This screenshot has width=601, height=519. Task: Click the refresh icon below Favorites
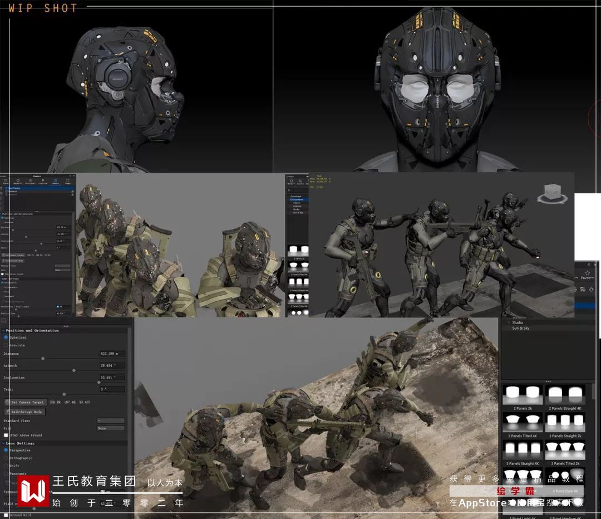[591, 289]
